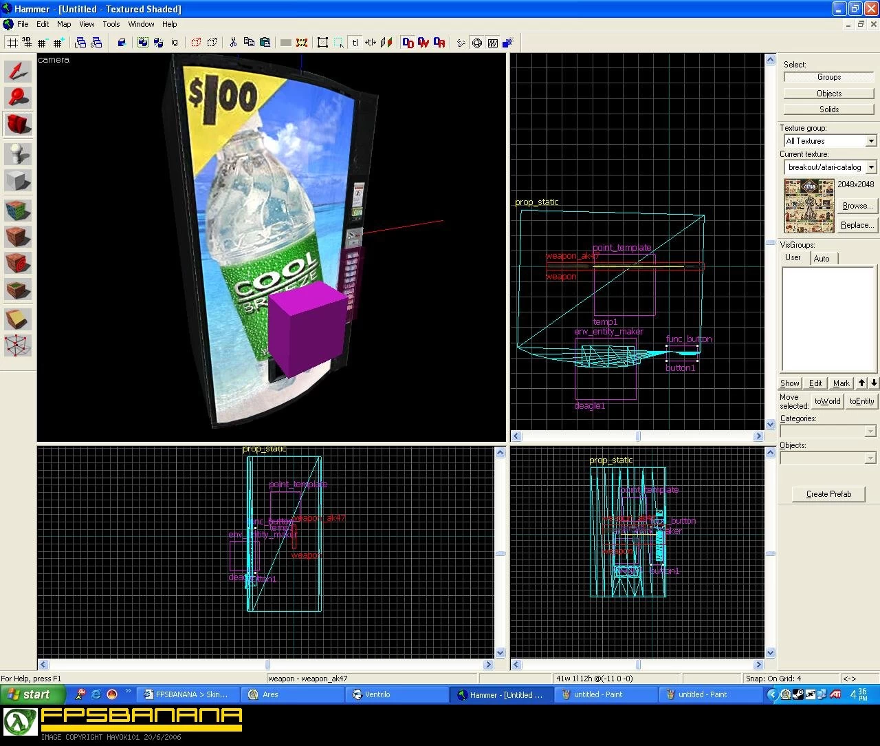Toggle the 2D grid display
This screenshot has height=746, width=880.
(12, 43)
